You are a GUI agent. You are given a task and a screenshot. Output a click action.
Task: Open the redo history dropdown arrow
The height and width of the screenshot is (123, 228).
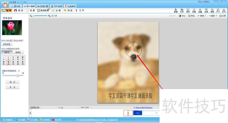(x=217, y=16)
